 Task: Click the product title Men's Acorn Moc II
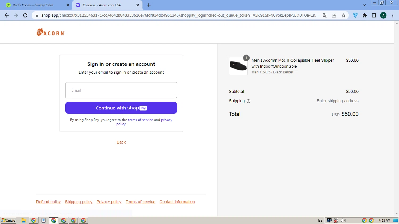[x=293, y=63]
